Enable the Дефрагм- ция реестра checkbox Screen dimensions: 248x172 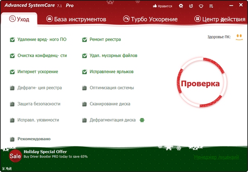(x=12, y=88)
